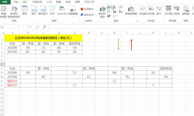
Task: Insert Pictures (图片) from file
Action: [34, 10]
